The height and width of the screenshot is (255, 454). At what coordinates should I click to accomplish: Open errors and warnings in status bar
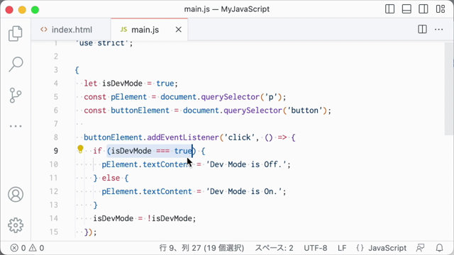[x=27, y=248]
